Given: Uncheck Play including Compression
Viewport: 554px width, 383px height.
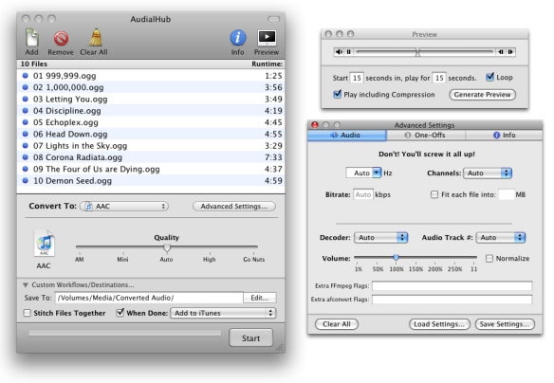Looking at the screenshot, I should click(x=338, y=94).
